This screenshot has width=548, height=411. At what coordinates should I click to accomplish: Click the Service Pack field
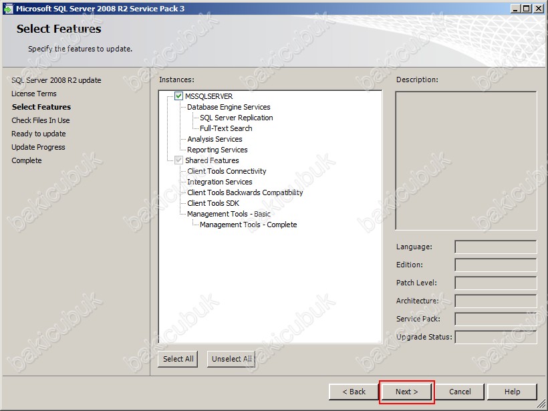coord(496,319)
